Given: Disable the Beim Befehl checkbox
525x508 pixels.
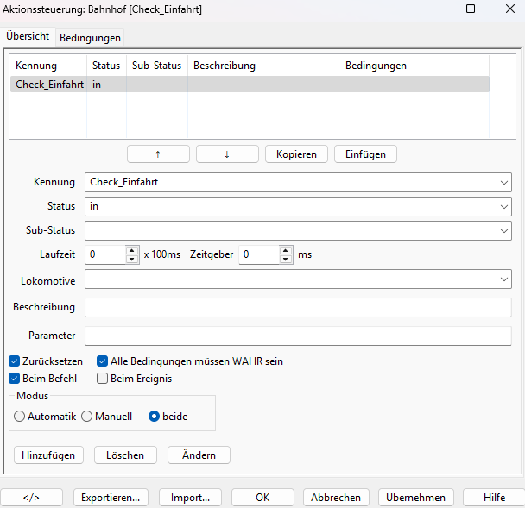Looking at the screenshot, I should coord(15,378).
